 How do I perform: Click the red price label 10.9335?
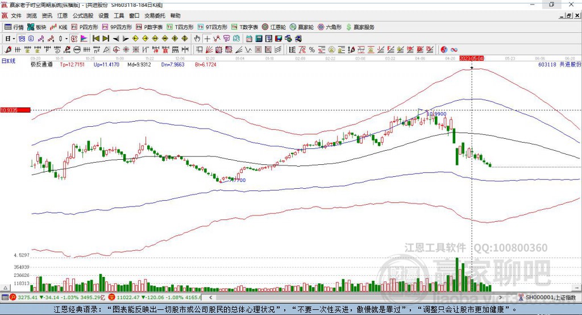15,110
